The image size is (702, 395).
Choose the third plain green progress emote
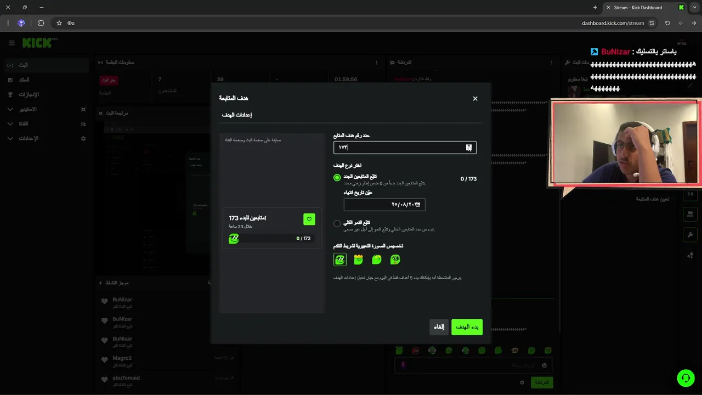pyautogui.click(x=377, y=259)
